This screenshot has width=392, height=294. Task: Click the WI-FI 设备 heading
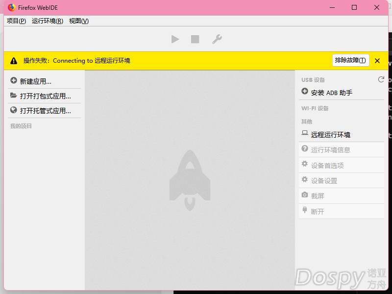click(315, 108)
